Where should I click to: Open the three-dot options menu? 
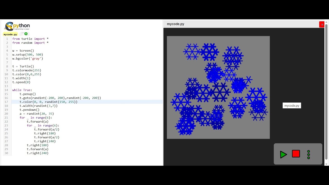309,154
